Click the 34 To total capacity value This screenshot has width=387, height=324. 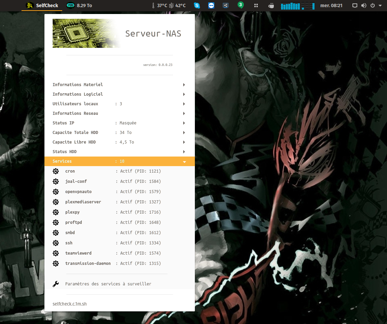[125, 133]
